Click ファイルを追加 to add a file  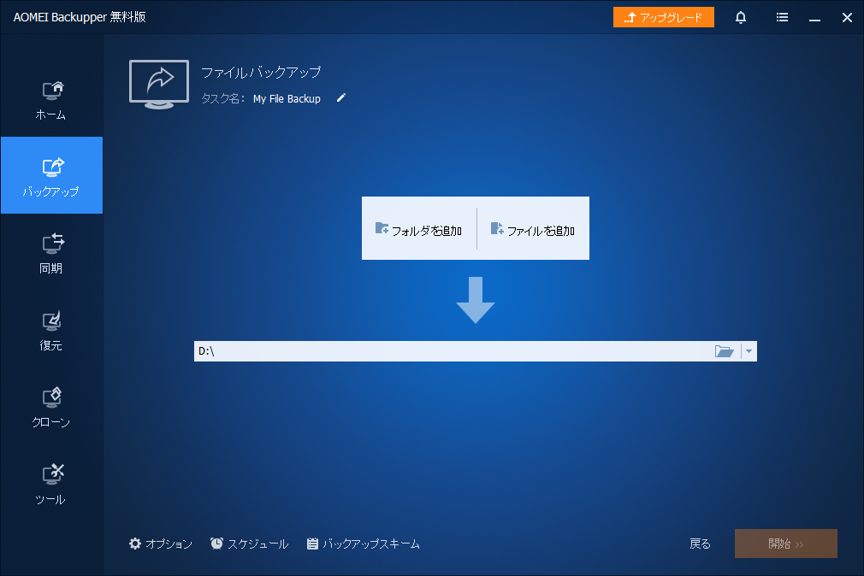pyautogui.click(x=533, y=228)
